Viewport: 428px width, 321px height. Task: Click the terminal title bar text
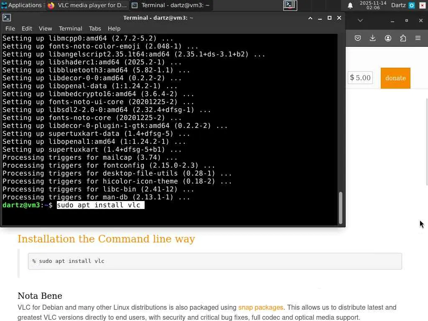(158, 18)
